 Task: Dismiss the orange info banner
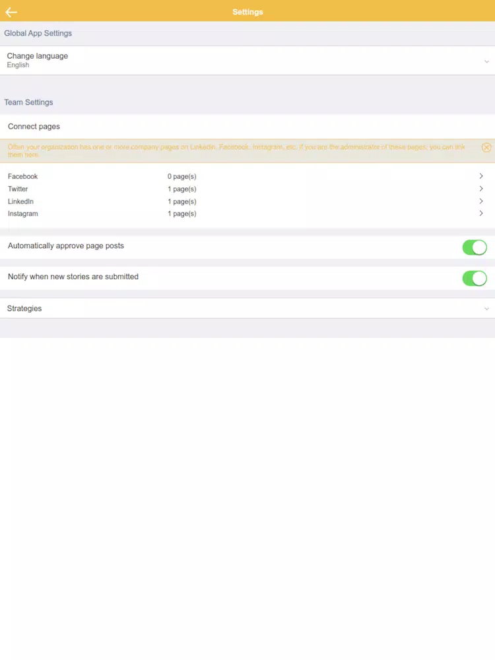click(x=486, y=147)
